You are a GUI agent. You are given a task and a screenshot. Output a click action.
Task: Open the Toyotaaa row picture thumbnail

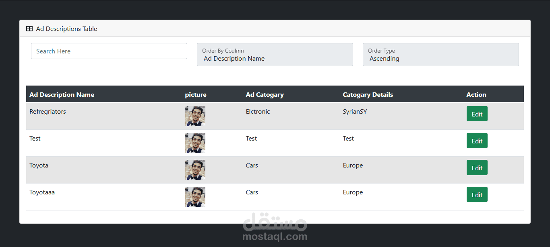pos(195,197)
